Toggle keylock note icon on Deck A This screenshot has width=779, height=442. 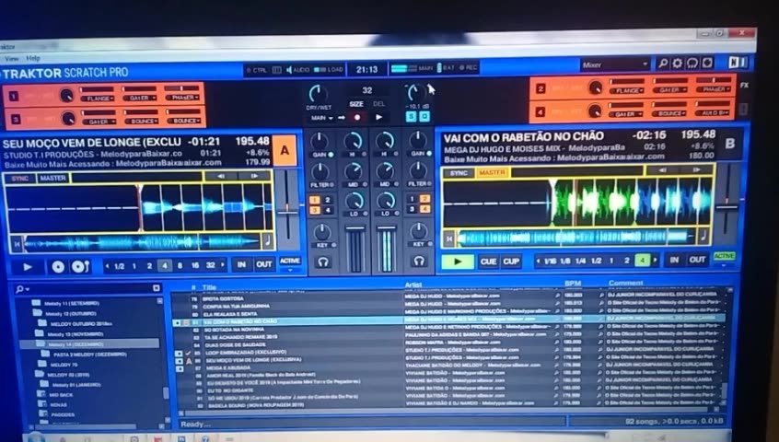point(267,241)
